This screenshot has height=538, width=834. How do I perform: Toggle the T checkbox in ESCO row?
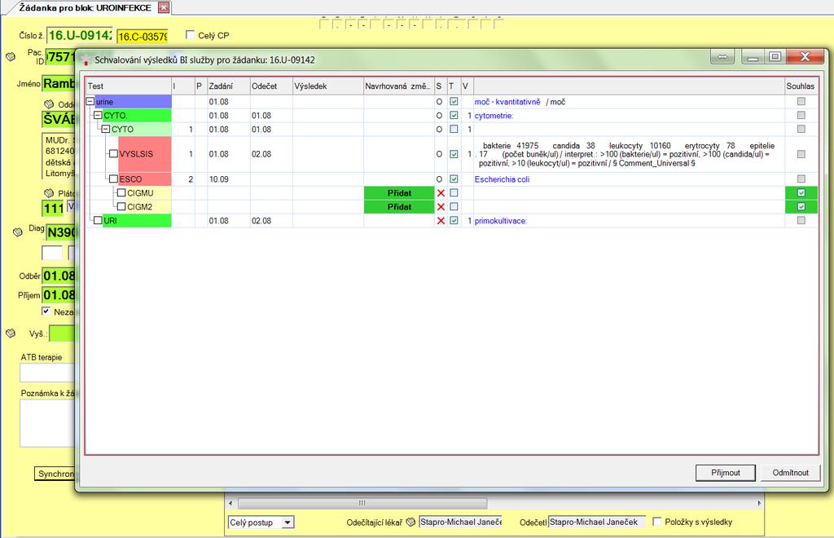454,179
